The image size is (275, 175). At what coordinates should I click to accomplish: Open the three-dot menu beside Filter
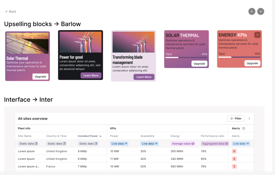[x=249, y=119]
